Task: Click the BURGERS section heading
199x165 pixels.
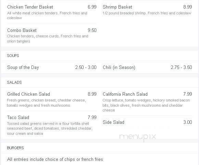Action: [x=15, y=148]
